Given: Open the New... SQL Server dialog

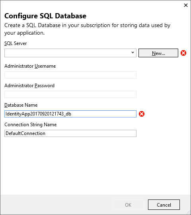Looking at the screenshot, I should 158,53.
